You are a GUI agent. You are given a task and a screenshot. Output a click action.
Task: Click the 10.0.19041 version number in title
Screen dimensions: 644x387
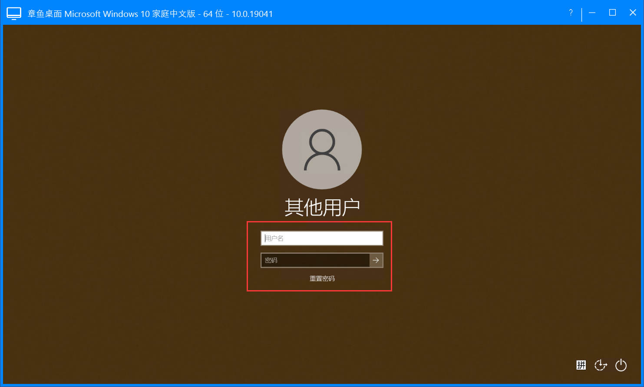click(252, 14)
